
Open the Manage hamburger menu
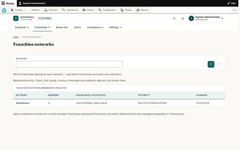8,3
